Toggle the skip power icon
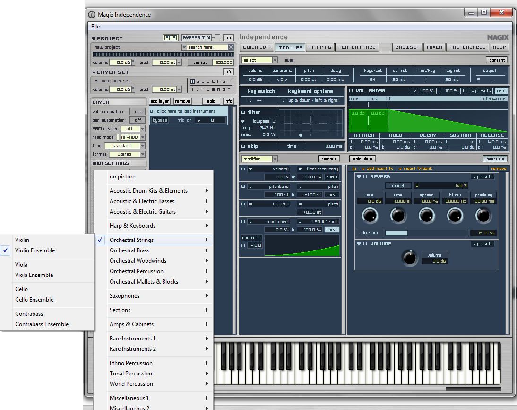 click(243, 146)
